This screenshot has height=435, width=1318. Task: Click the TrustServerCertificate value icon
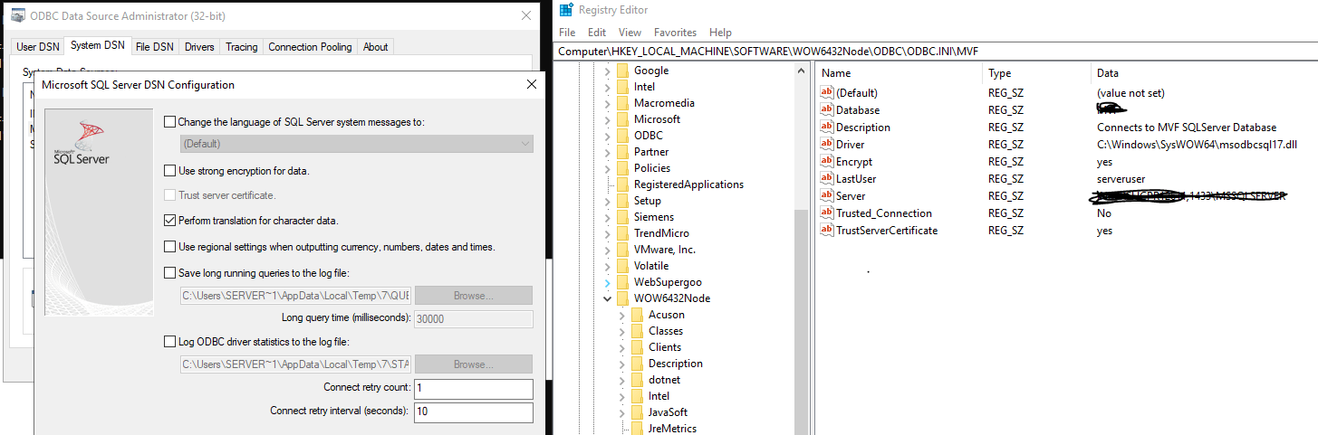click(826, 231)
